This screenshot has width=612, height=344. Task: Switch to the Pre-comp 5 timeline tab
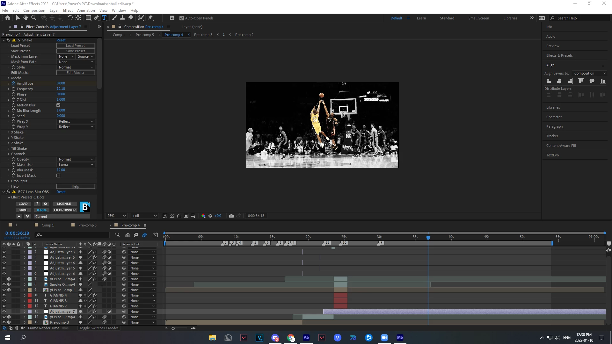(87, 225)
